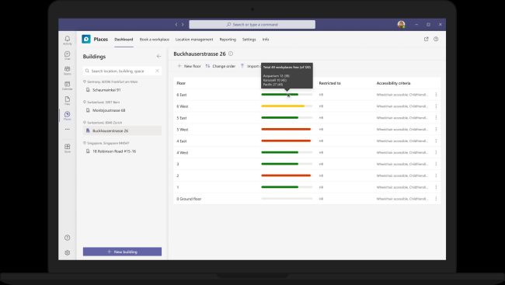Open the options menu for floor 1
This screenshot has width=505, height=285.
[x=436, y=187]
